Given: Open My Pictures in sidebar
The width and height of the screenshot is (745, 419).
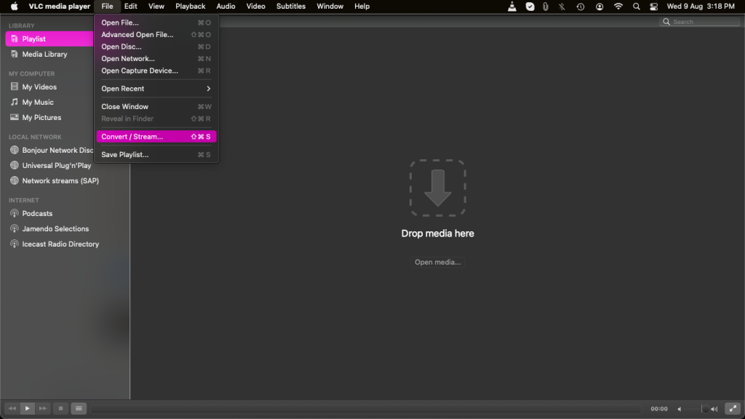Looking at the screenshot, I should tap(41, 117).
